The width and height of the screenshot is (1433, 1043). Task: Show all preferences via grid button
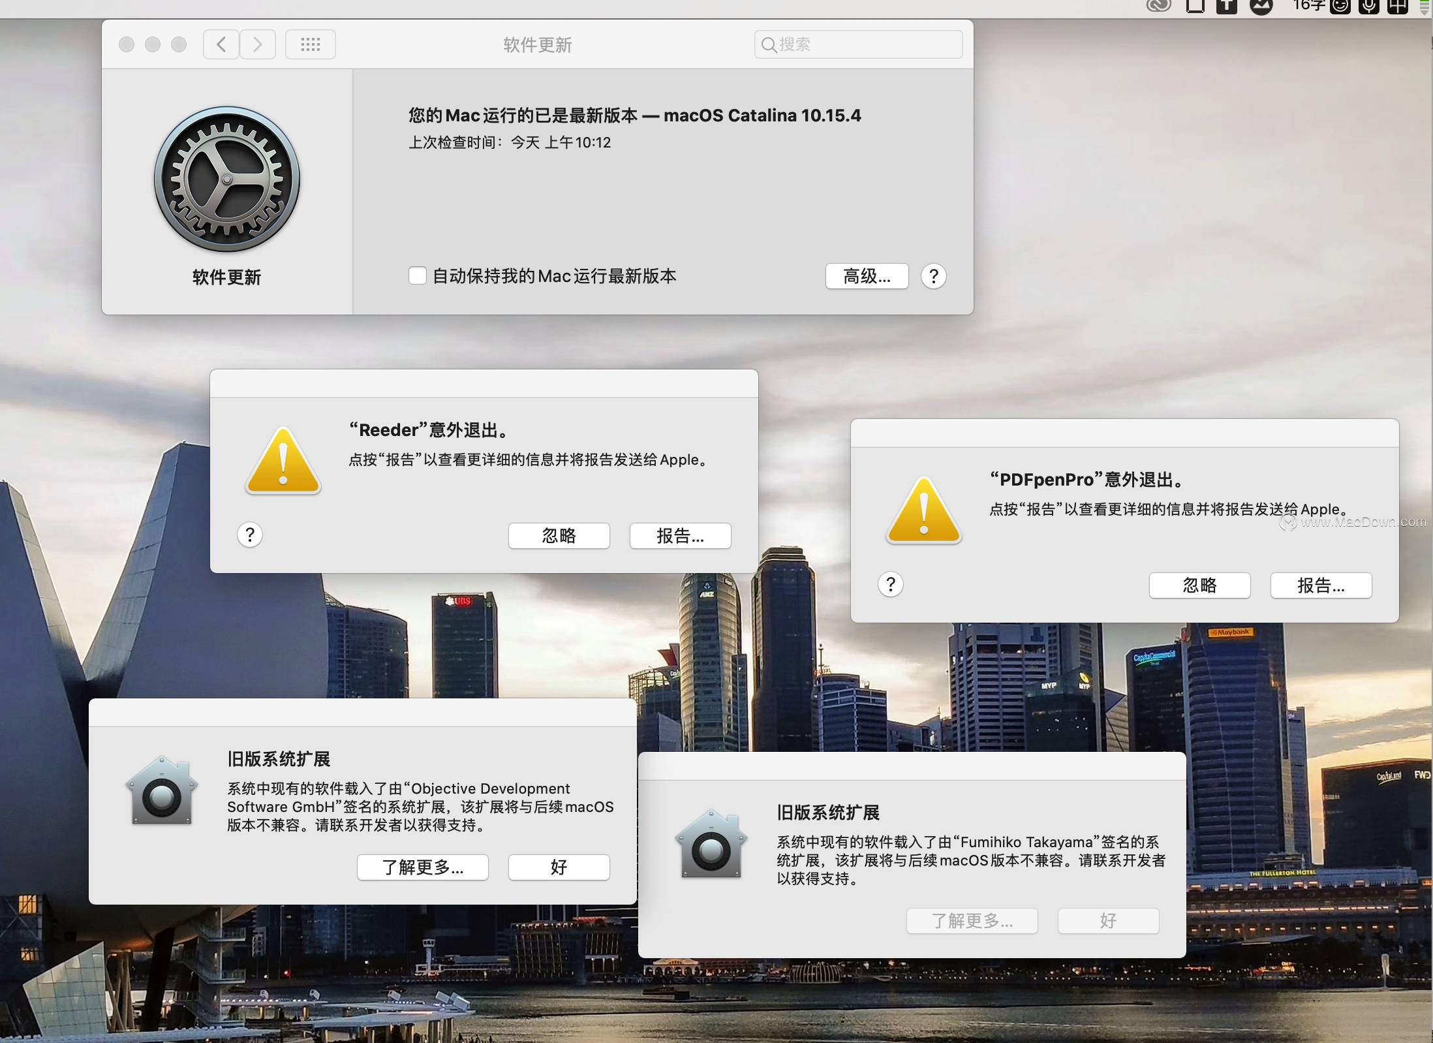(x=311, y=44)
